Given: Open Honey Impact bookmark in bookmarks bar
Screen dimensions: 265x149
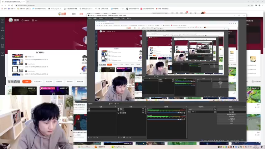Looking at the screenshot, I should (x=55, y=9).
